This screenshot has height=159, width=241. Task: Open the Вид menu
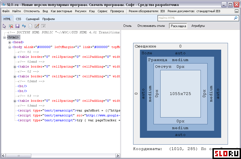coord(45,11)
